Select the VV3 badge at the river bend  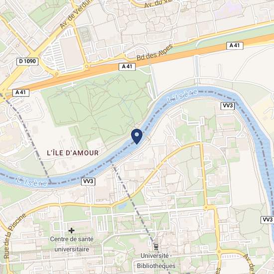pos(228,106)
